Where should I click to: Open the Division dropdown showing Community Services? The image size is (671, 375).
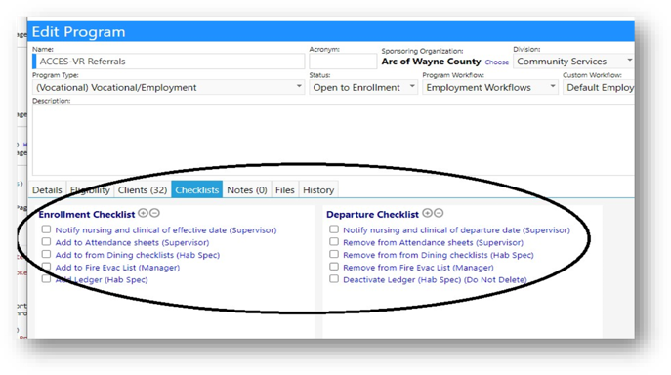[573, 62]
